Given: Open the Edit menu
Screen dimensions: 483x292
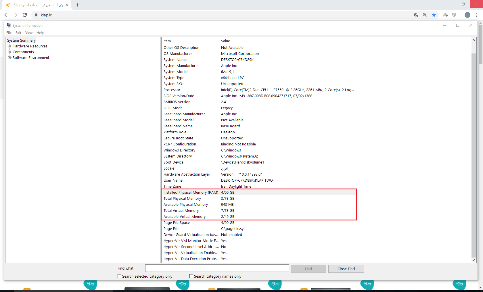Looking at the screenshot, I should pos(18,33).
